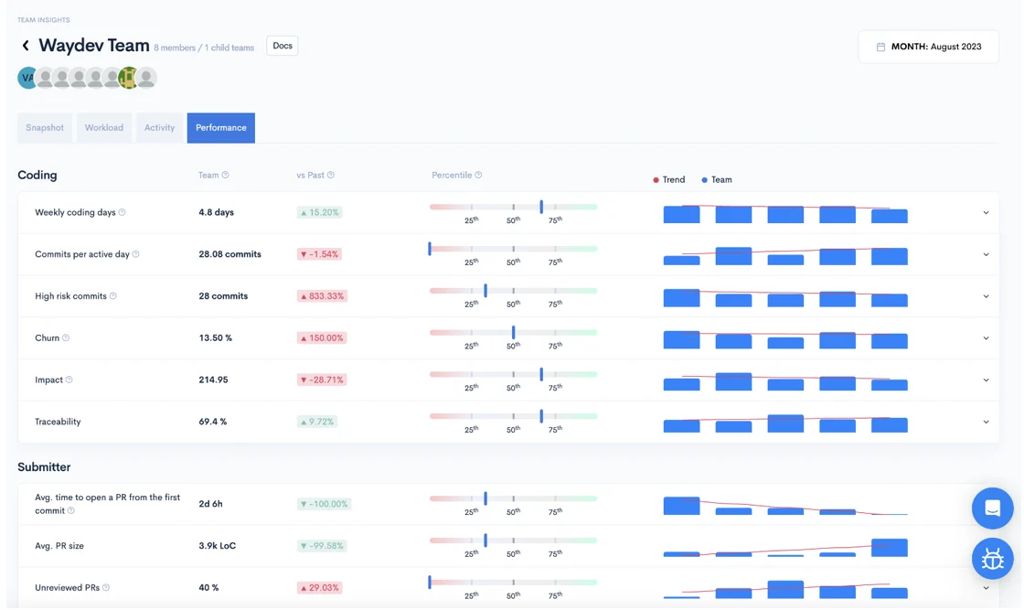Image resolution: width=1024 pixels, height=610 pixels.
Task: Click the "28.08 commits" value
Action: coord(229,254)
